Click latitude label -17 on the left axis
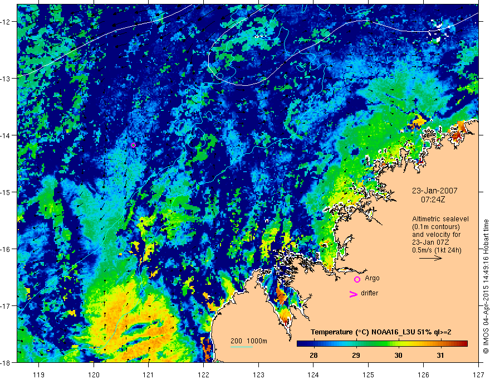 coord(6,305)
